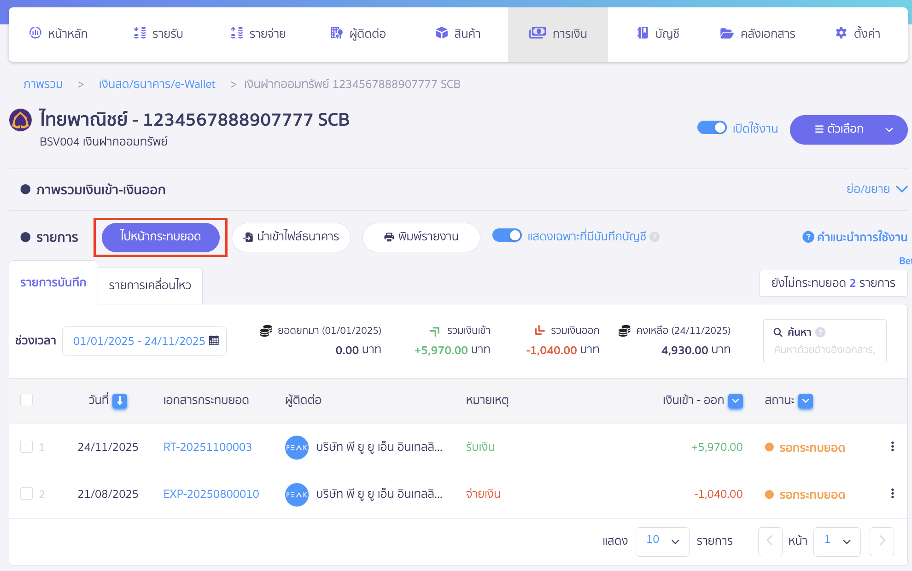Image resolution: width=912 pixels, height=571 pixels.
Task: Open three-dot menu for RT-20251100003 row
Action: (x=892, y=447)
